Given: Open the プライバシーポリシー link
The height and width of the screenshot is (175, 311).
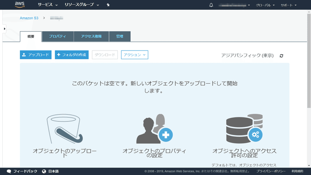Looking at the screenshot, I should [x=271, y=171].
